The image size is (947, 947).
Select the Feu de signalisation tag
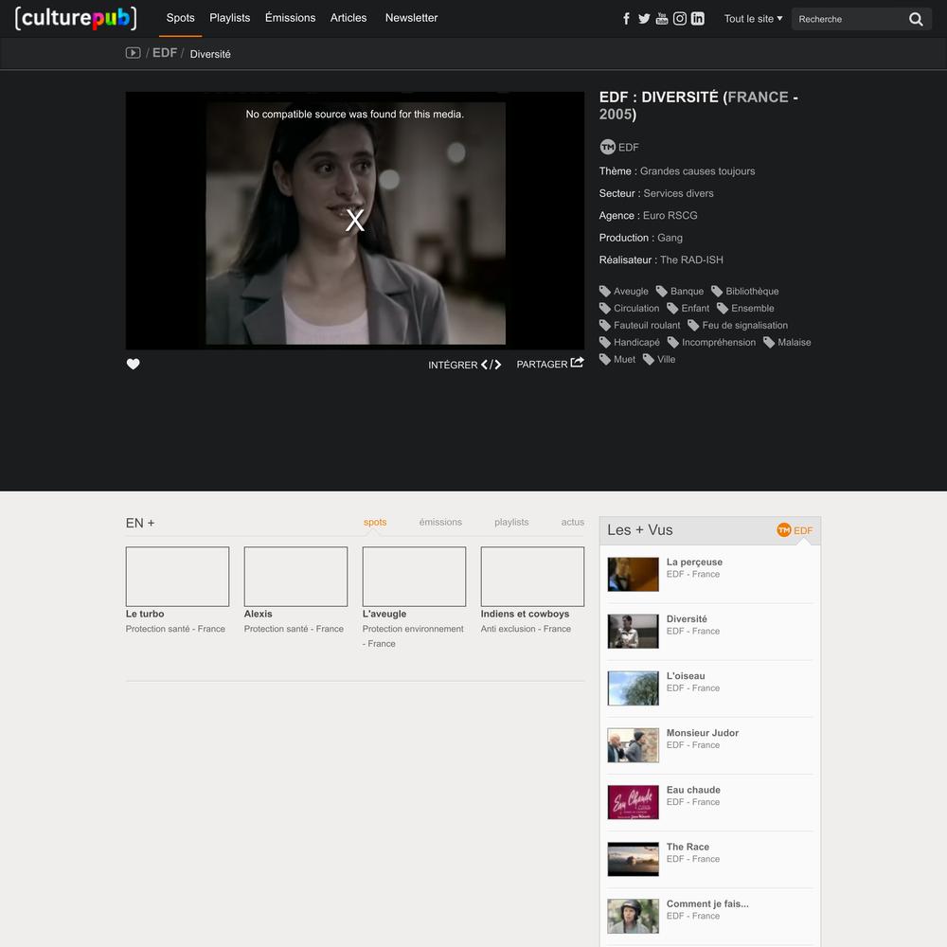coord(738,325)
